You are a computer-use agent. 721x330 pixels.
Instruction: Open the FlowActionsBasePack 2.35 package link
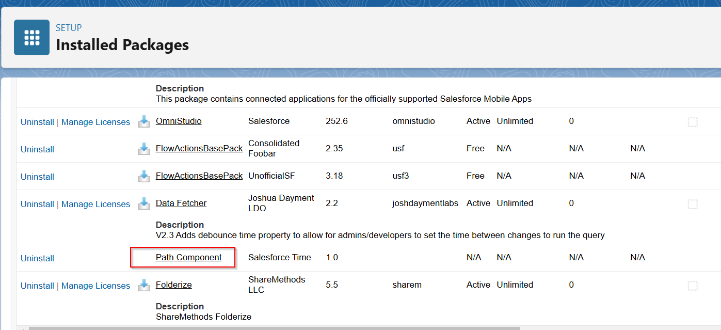tap(199, 148)
